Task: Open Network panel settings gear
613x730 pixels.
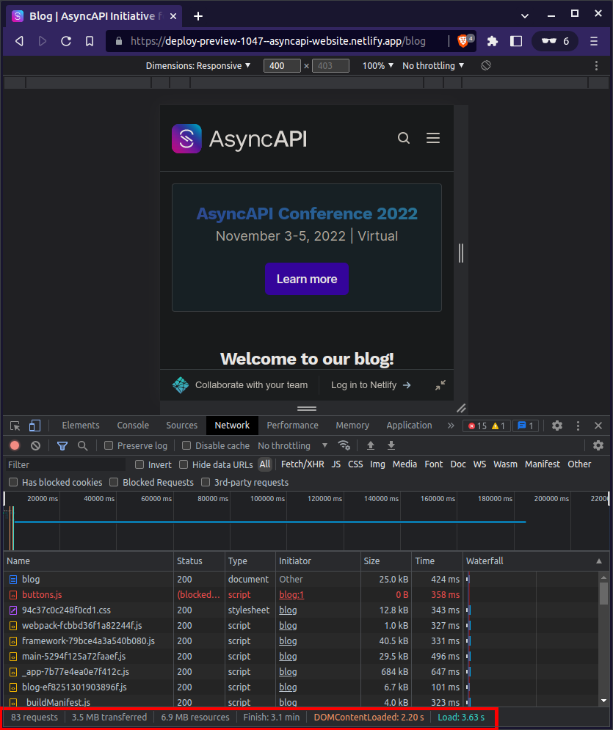Action: click(x=598, y=445)
